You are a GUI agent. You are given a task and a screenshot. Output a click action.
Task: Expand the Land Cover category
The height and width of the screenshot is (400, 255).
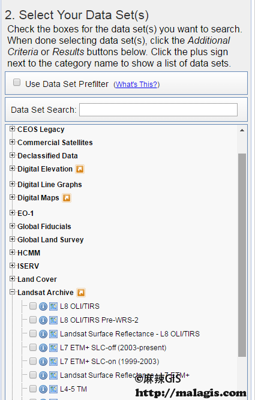click(x=12, y=279)
